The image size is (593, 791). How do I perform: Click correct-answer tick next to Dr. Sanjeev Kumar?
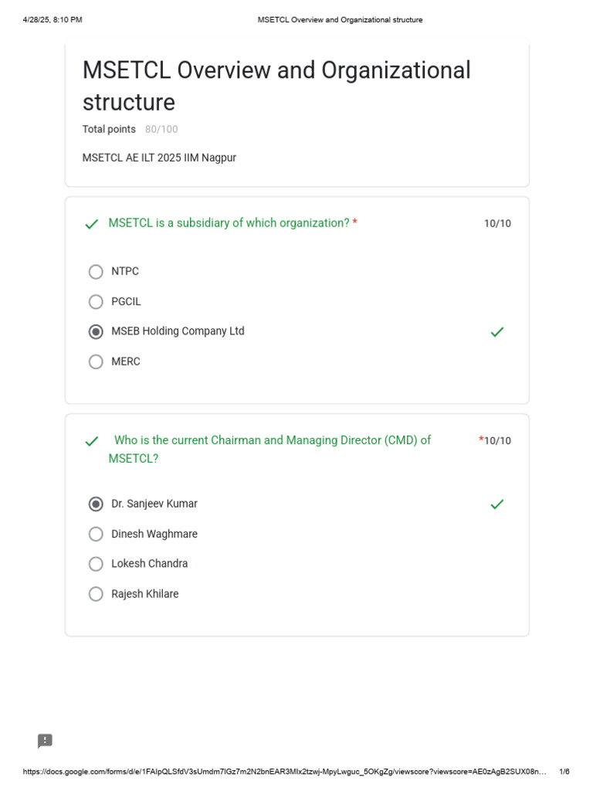tap(497, 504)
